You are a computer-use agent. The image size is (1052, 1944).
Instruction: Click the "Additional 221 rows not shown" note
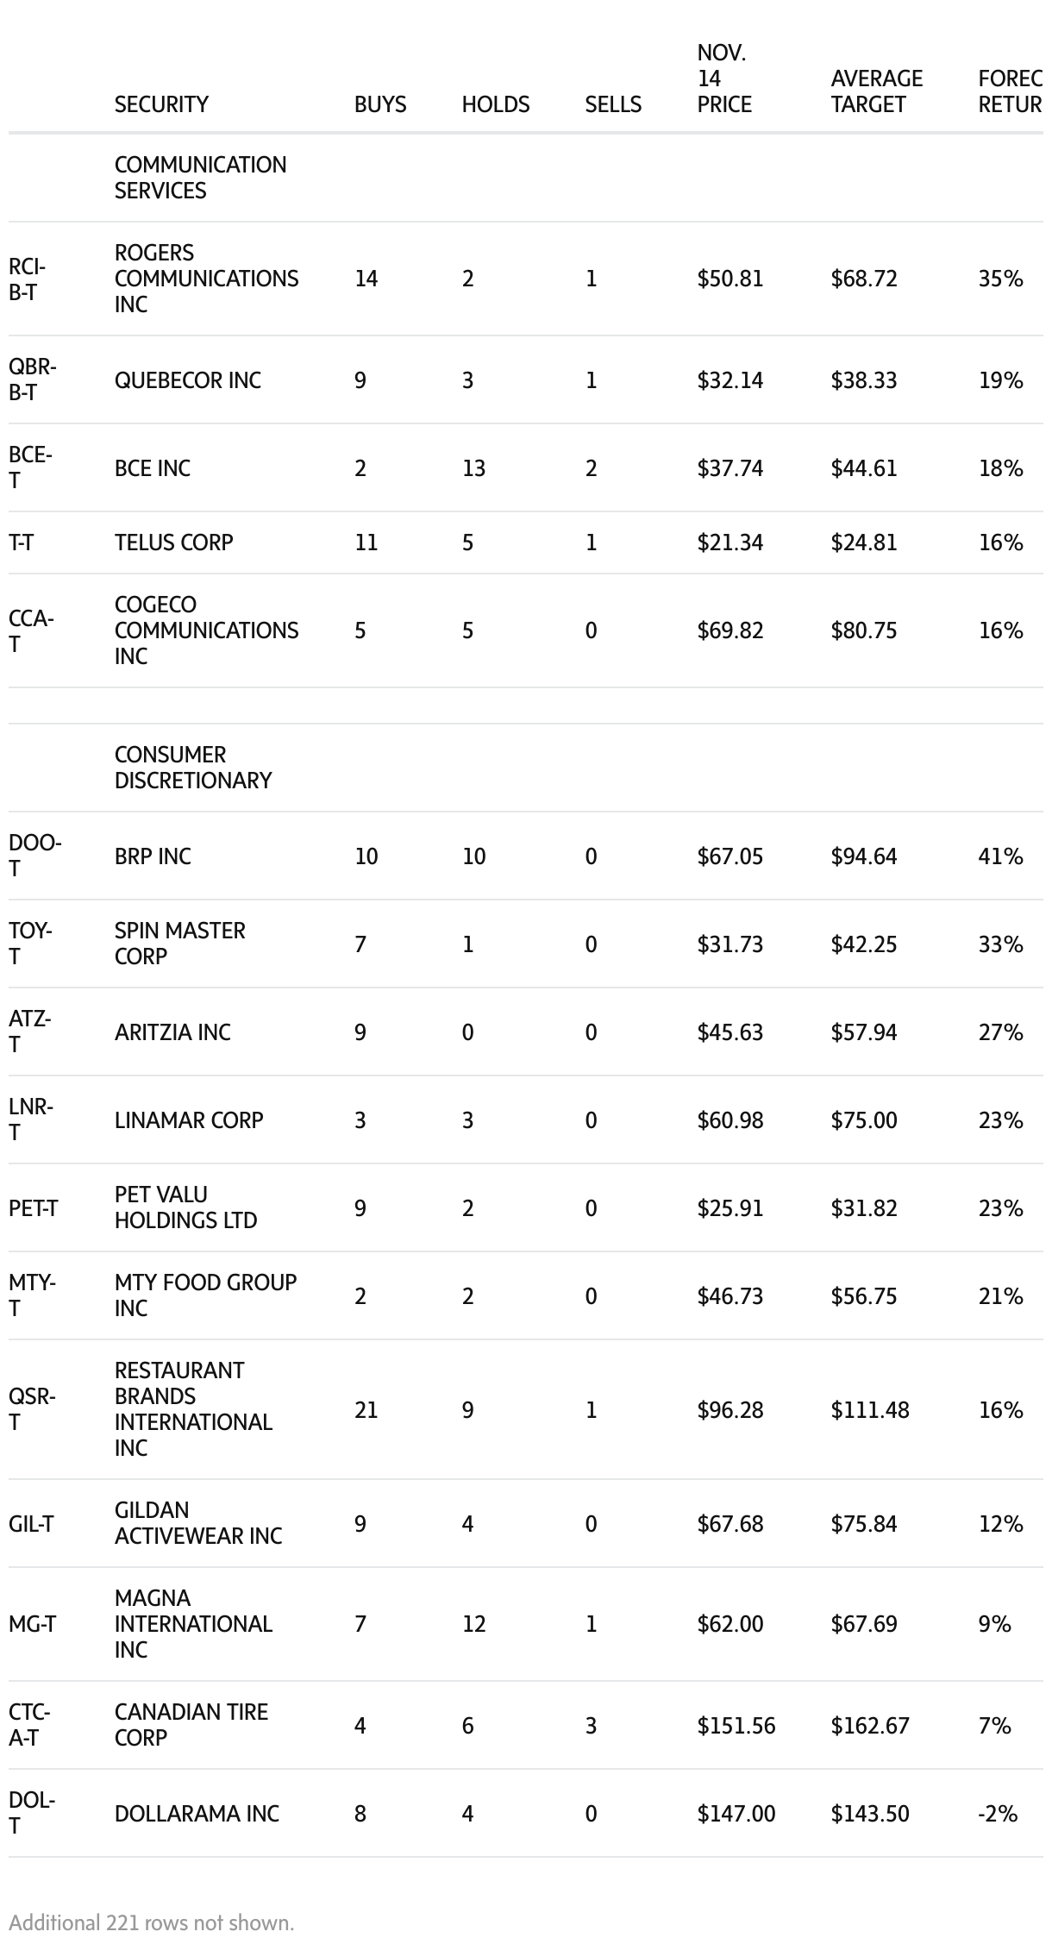pyautogui.click(x=152, y=1922)
